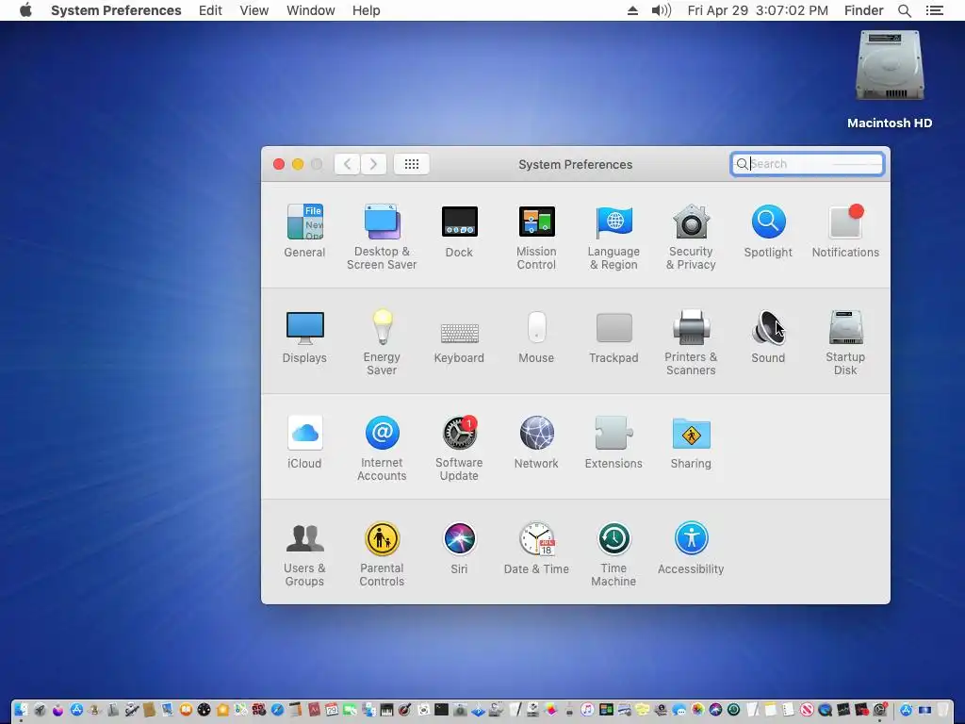
Task: Open Notification Center from the menu bar
Action: coord(935,10)
